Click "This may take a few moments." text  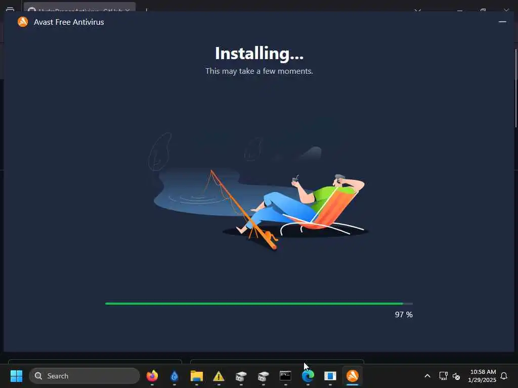click(x=259, y=71)
